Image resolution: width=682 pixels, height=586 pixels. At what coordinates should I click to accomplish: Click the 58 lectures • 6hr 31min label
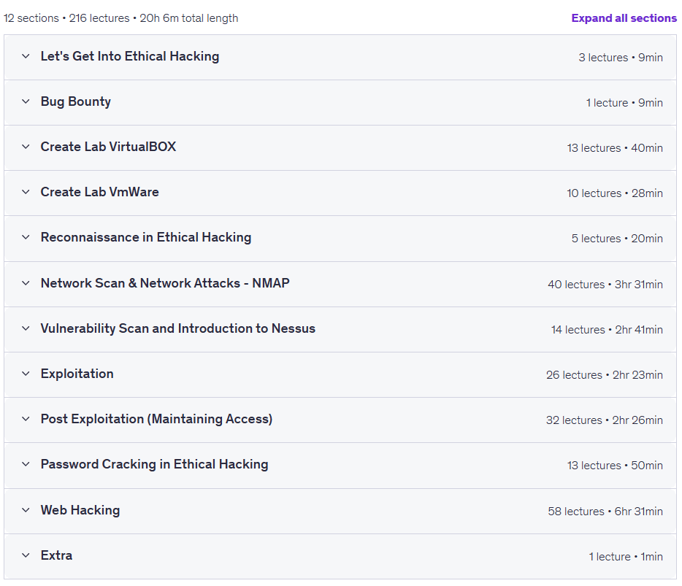point(605,512)
